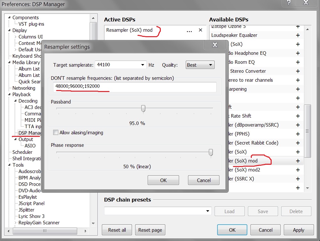The height and width of the screenshot is (241, 320).
Task: Click OK in Preferences window
Action: click(x=232, y=230)
